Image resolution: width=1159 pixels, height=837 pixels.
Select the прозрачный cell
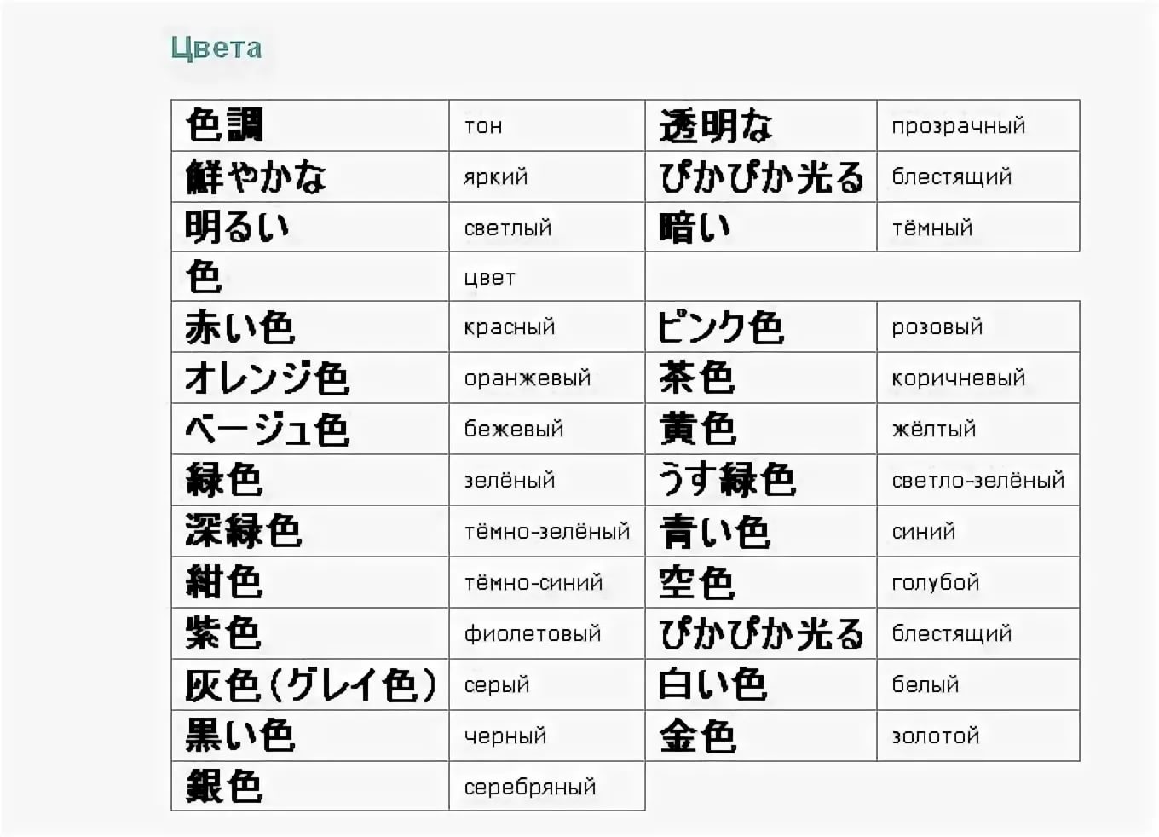point(978,126)
